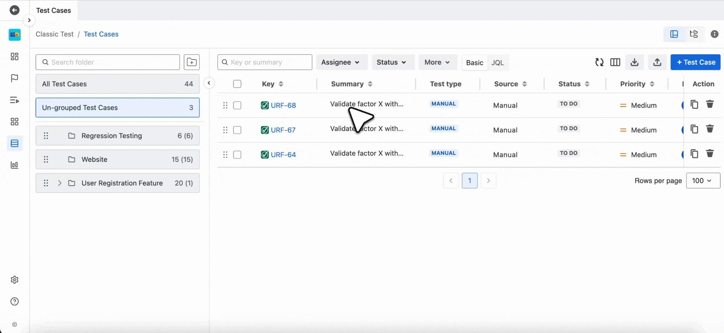Click the refresh sync icon in toolbar
The width and height of the screenshot is (724, 333).
point(599,62)
